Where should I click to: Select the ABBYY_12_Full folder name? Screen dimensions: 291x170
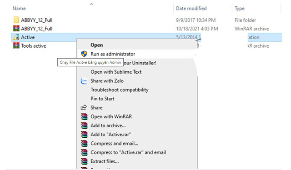coord(37,20)
